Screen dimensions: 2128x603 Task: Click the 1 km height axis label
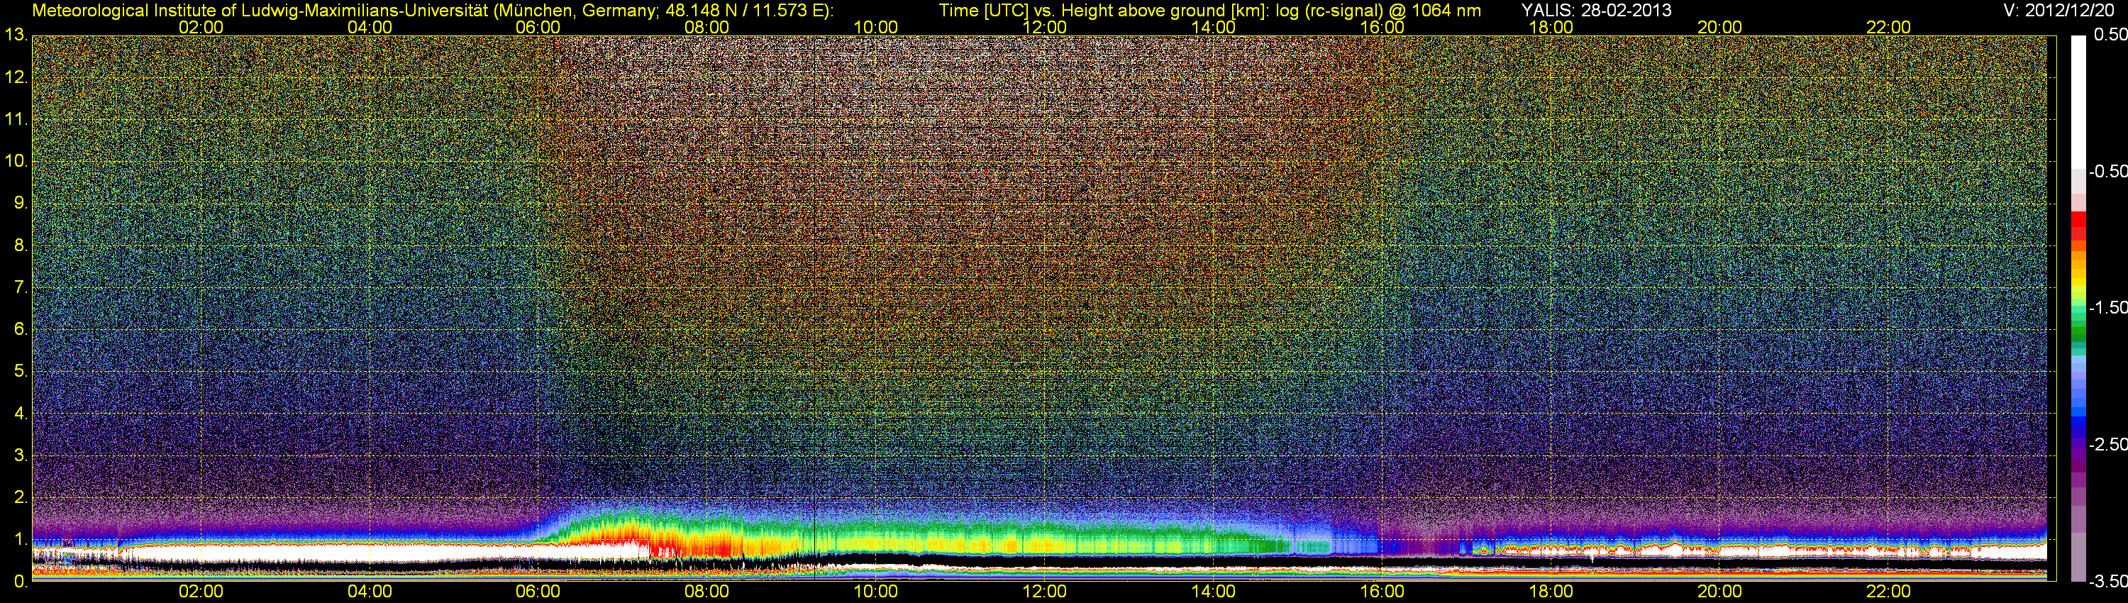click(21, 539)
